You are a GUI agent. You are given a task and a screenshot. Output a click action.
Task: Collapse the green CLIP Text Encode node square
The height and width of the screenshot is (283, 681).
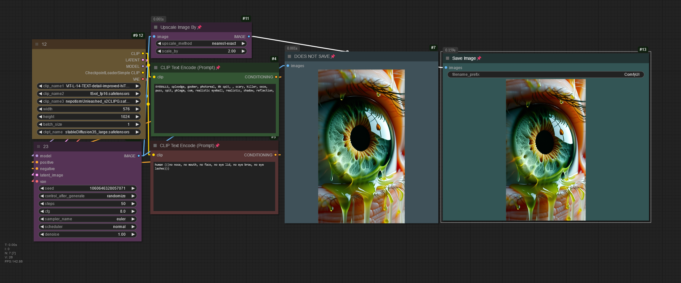point(156,67)
